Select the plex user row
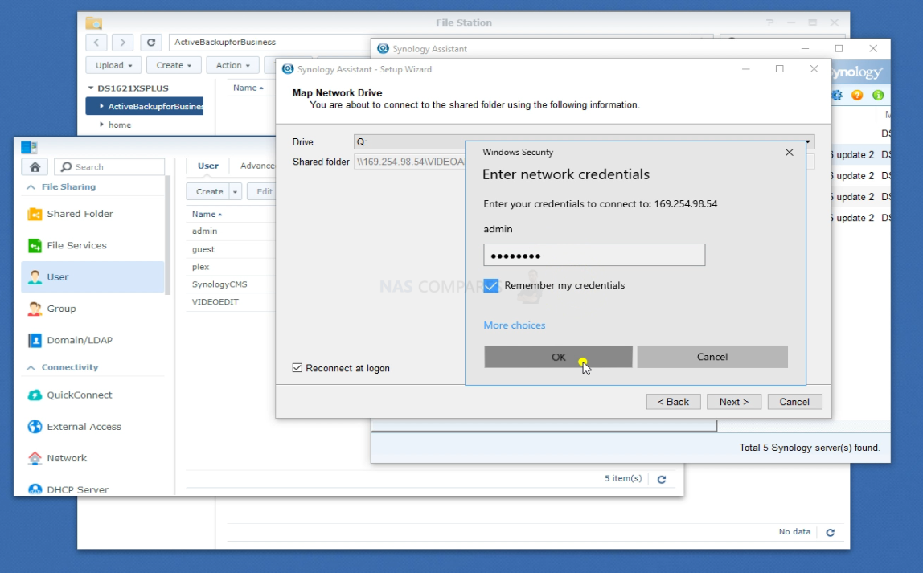 click(231, 267)
